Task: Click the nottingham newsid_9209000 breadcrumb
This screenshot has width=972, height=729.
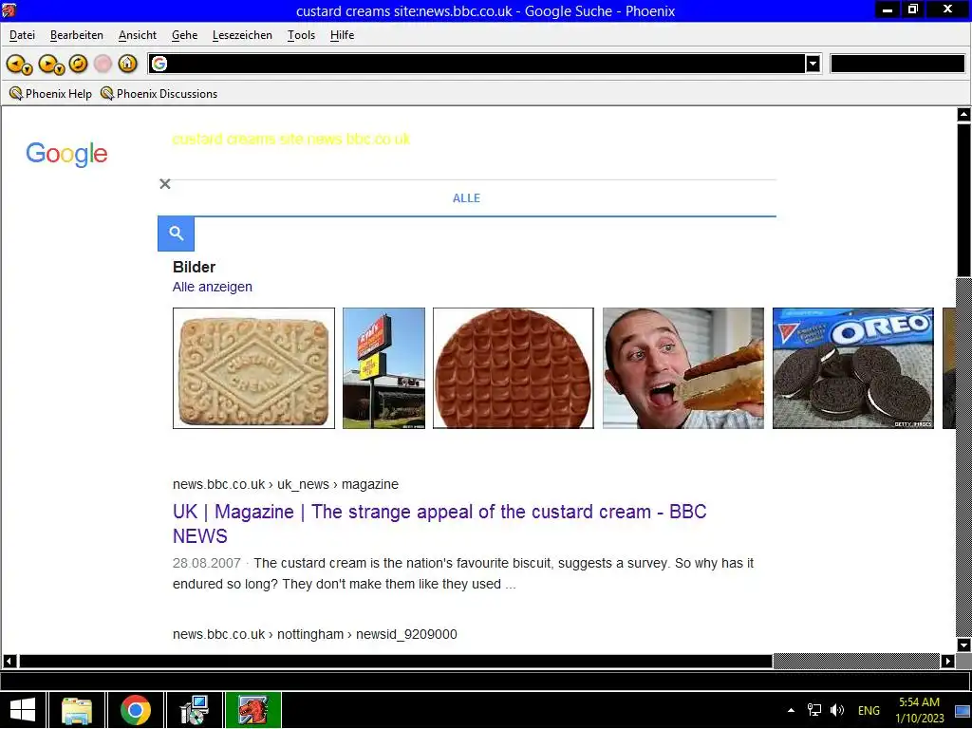Action: coord(315,634)
